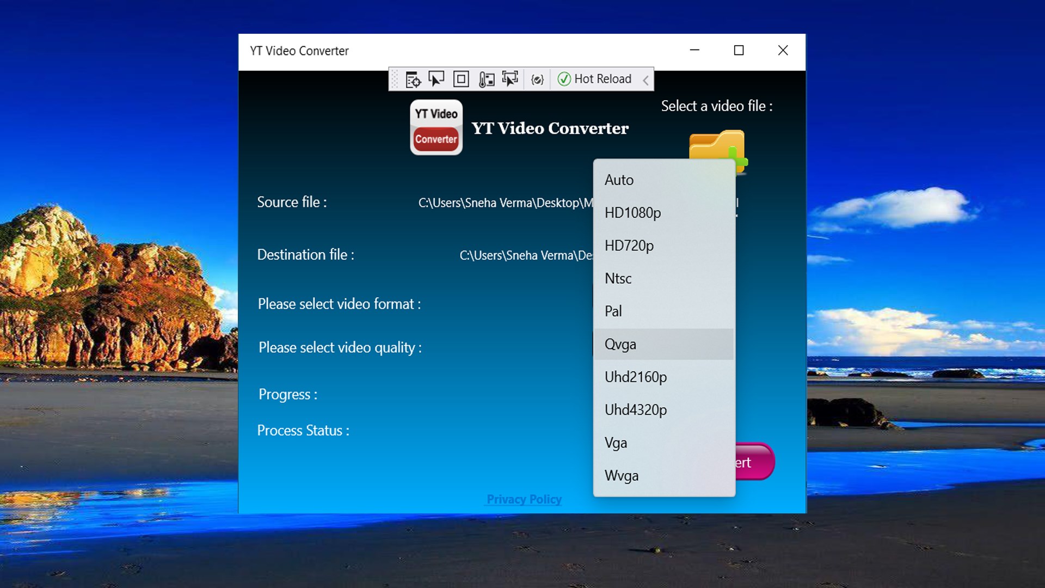1045x588 pixels.
Task: Choose Ntsc from the quality options
Action: pyautogui.click(x=618, y=278)
